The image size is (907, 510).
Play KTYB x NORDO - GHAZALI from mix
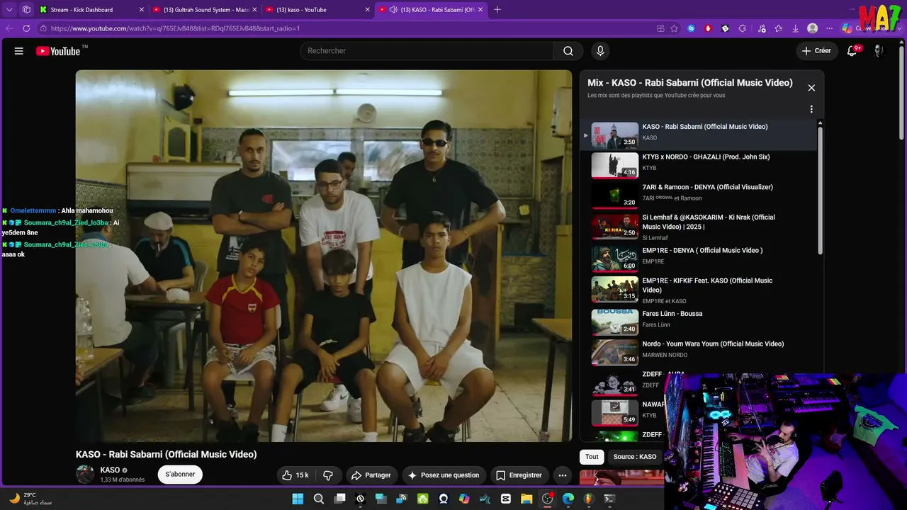pyautogui.click(x=698, y=165)
